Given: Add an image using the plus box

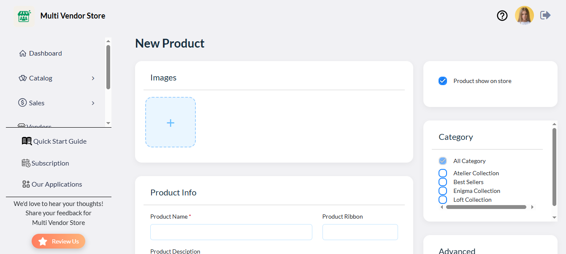Looking at the screenshot, I should [171, 123].
